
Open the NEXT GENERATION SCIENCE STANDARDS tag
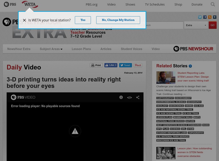[x=179, y=125]
